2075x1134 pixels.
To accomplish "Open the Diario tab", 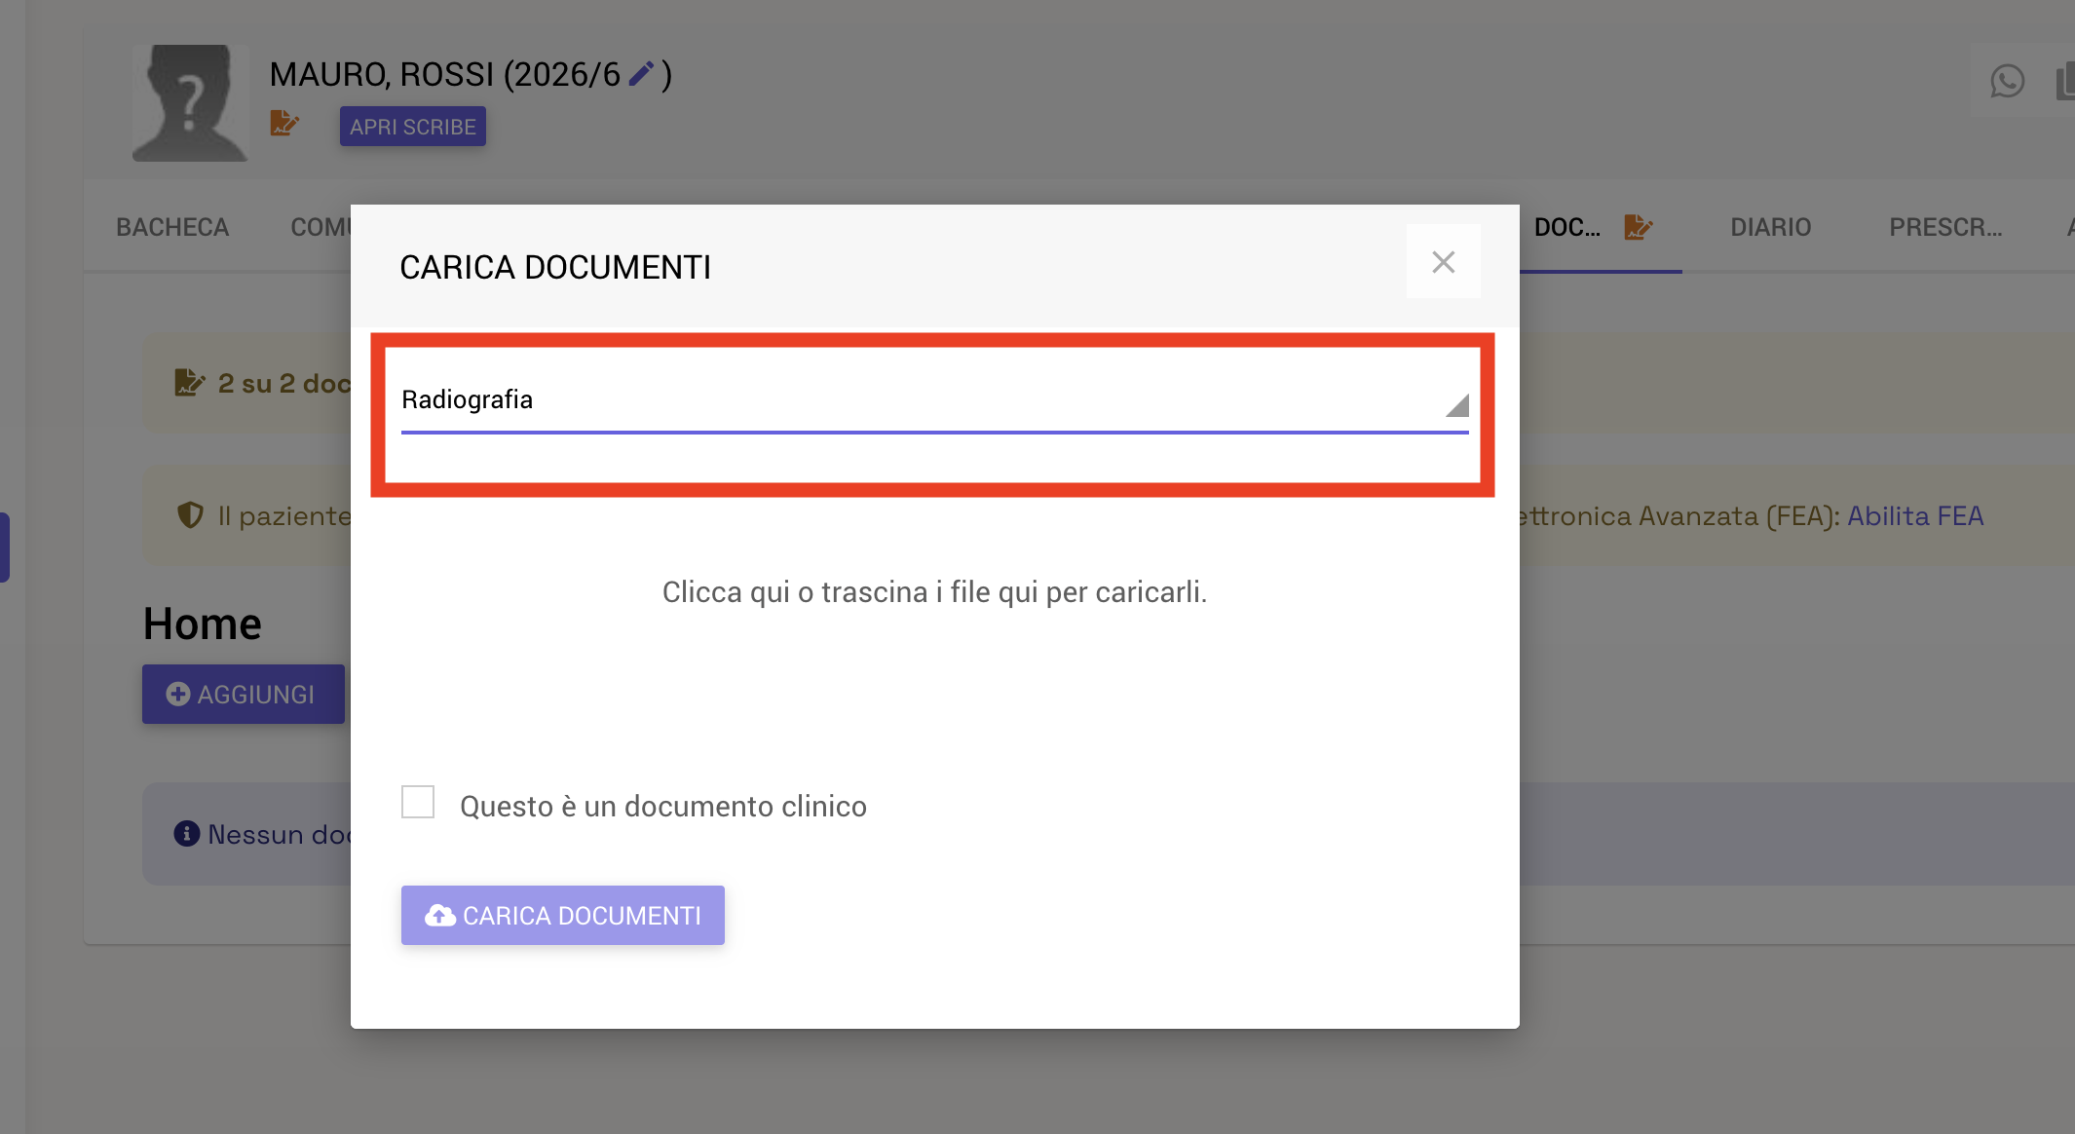I will (1770, 227).
